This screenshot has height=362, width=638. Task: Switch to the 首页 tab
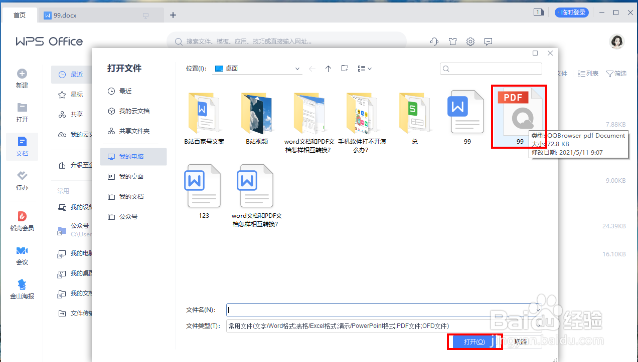(x=20, y=15)
